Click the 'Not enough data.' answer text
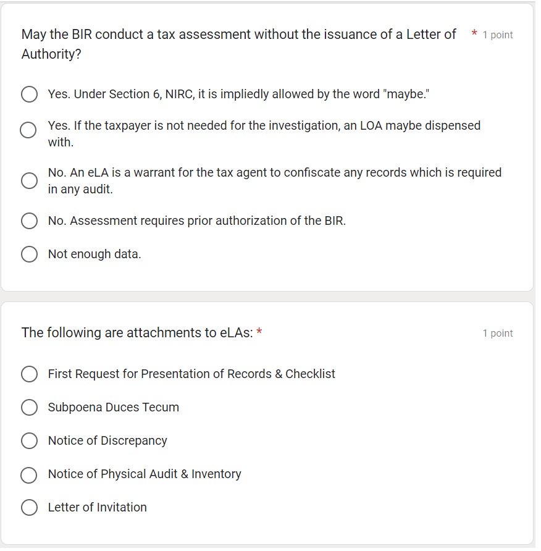This screenshot has height=551, width=541. (94, 254)
